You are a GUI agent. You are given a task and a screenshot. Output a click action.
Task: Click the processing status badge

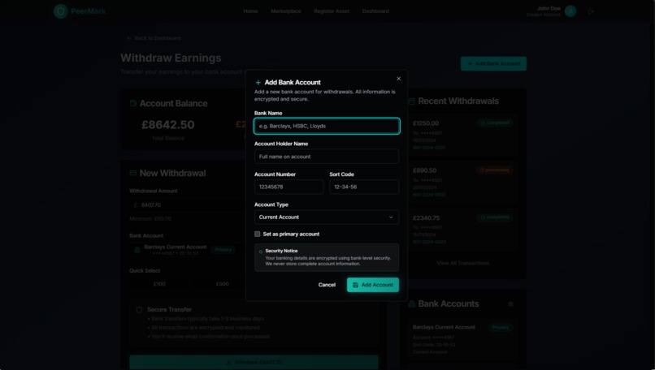(x=494, y=170)
